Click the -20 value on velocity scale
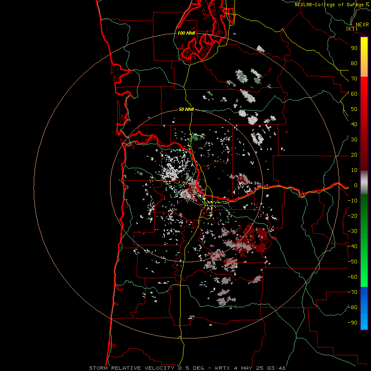The image size is (371, 371). (x=352, y=216)
